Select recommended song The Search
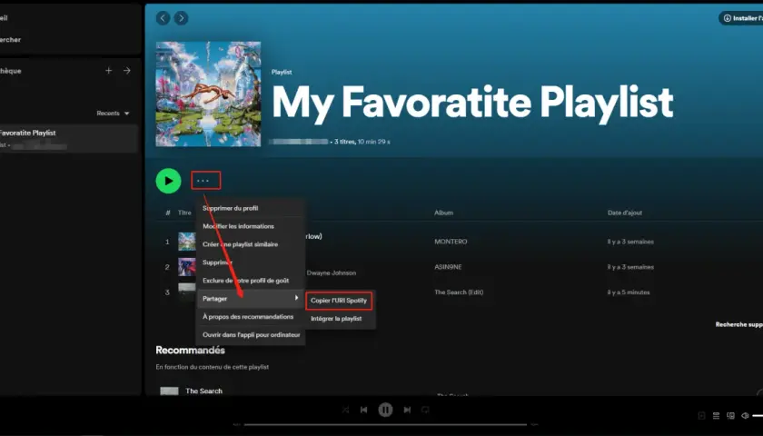Viewport: 763px width, 436px height. 203,391
